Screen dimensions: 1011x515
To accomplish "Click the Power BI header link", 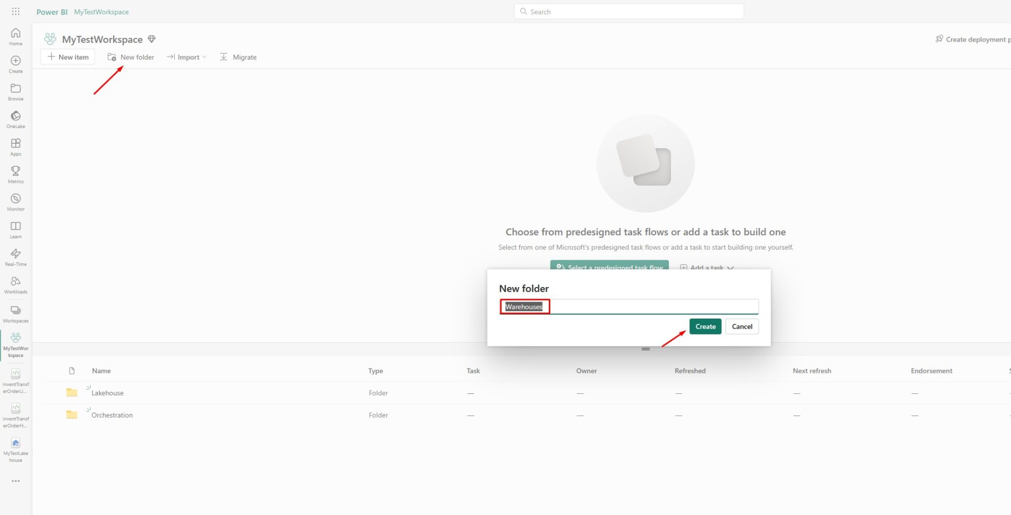I will pyautogui.click(x=52, y=12).
